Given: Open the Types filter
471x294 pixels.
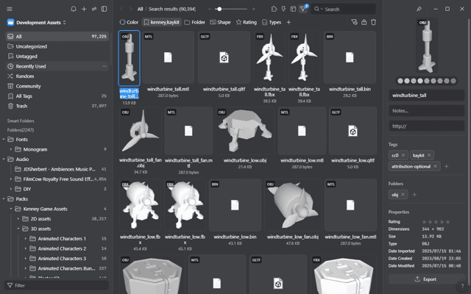Looking at the screenshot, I should pyautogui.click(x=272, y=22).
